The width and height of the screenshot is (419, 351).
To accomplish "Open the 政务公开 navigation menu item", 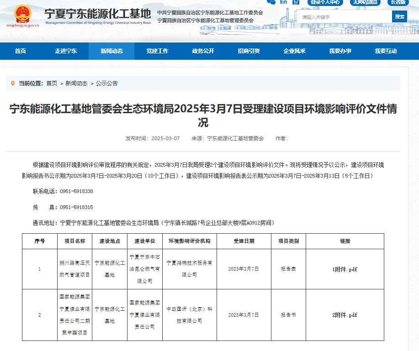I will 203,51.
